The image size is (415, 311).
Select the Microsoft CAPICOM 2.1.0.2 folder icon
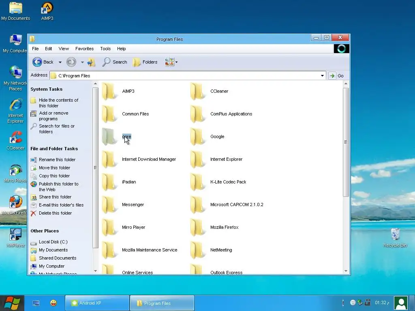coord(198,205)
